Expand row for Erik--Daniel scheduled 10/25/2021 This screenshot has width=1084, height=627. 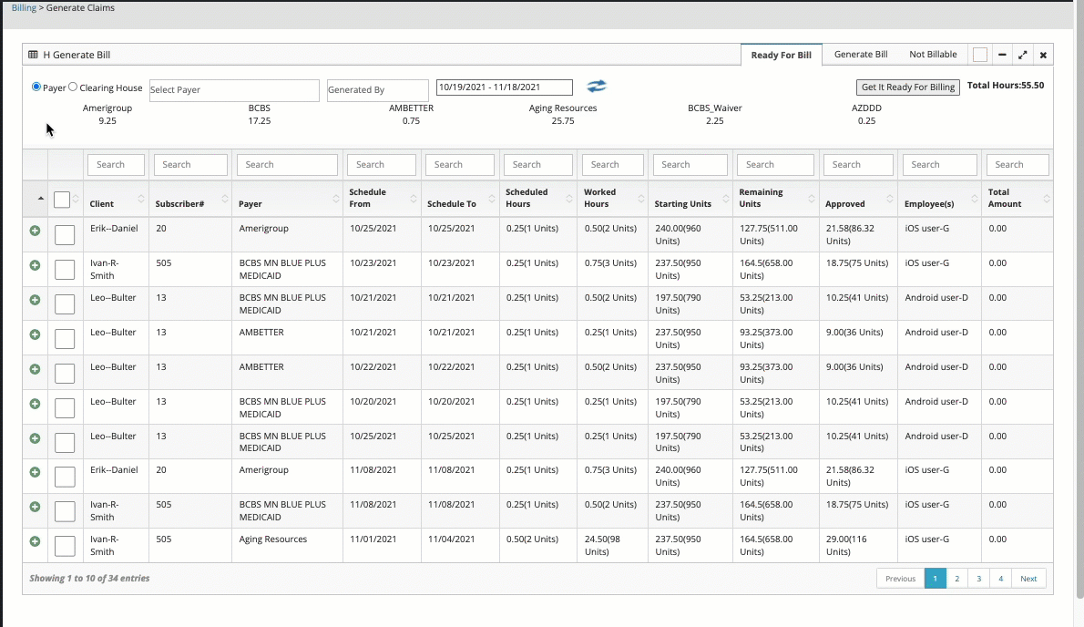tap(35, 231)
